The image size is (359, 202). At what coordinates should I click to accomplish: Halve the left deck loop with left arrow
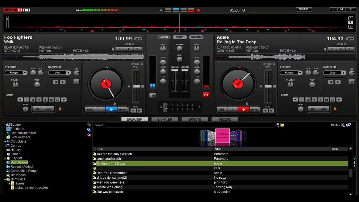click(20, 100)
